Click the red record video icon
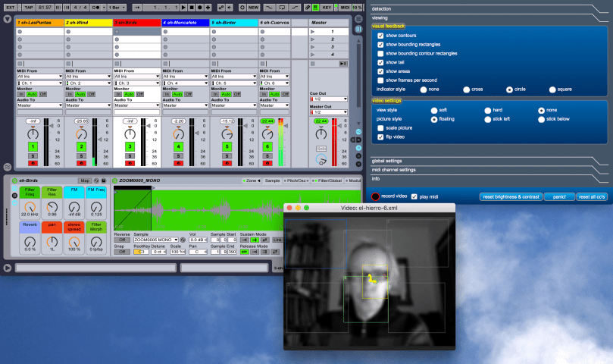Viewport: 613px width, 364px height. (x=375, y=196)
